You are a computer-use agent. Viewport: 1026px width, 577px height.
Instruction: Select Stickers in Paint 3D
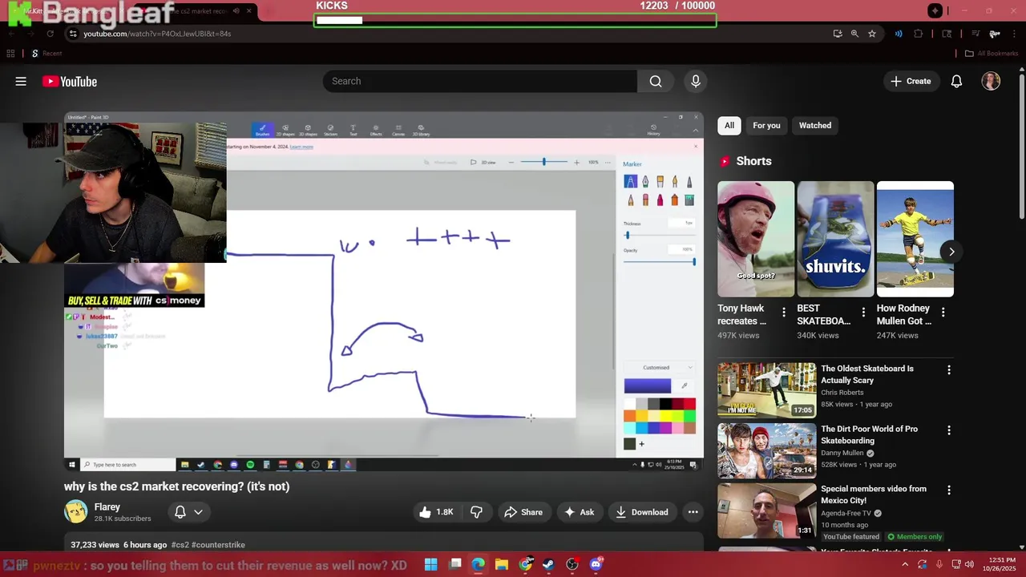(x=330, y=130)
